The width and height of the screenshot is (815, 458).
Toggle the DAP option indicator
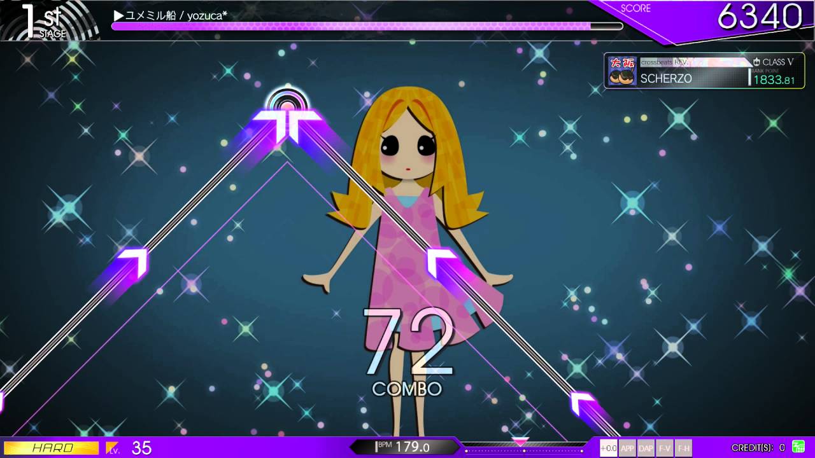click(x=646, y=448)
